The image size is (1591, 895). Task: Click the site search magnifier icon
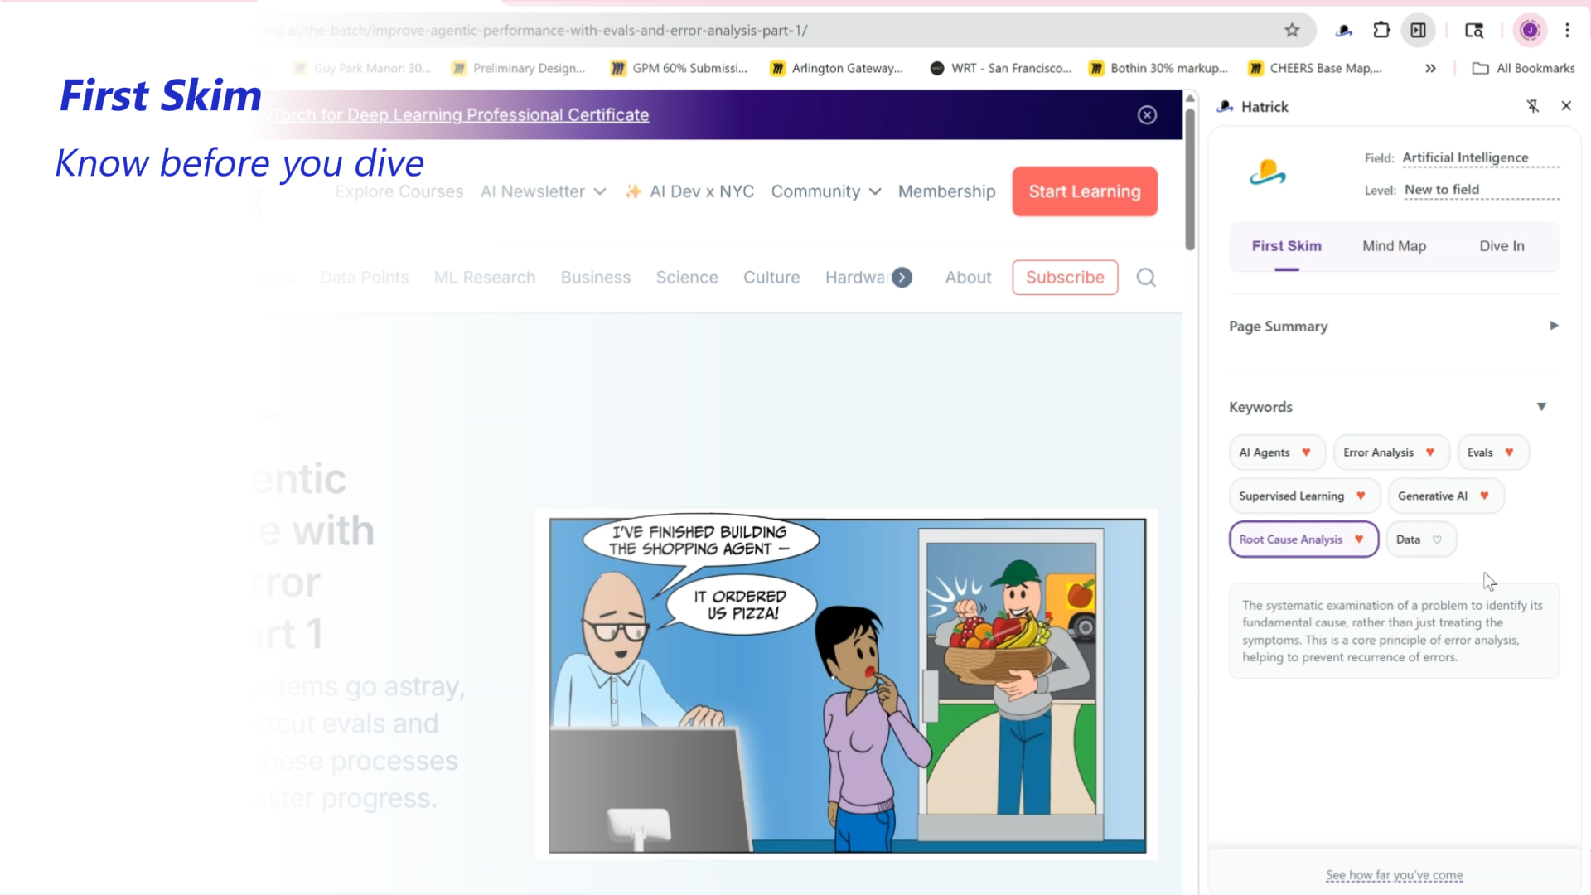1146,278
